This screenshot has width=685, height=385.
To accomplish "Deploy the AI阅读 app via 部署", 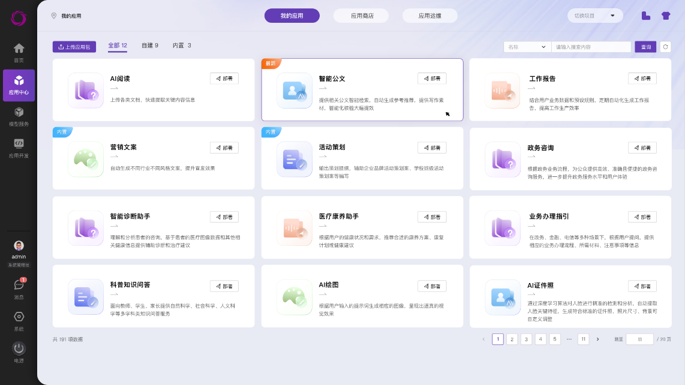I will coord(224,79).
